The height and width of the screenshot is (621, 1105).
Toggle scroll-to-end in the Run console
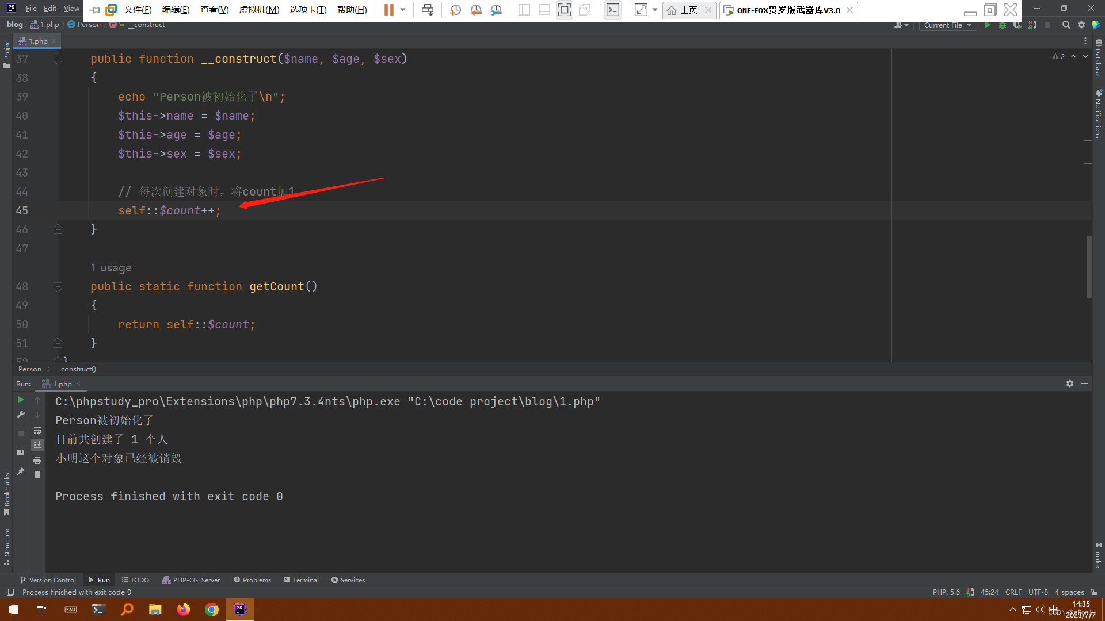pos(37,445)
